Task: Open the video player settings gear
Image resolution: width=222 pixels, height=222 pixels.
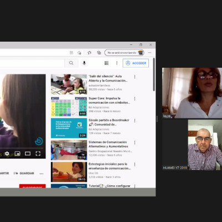Action: coord(7,154)
